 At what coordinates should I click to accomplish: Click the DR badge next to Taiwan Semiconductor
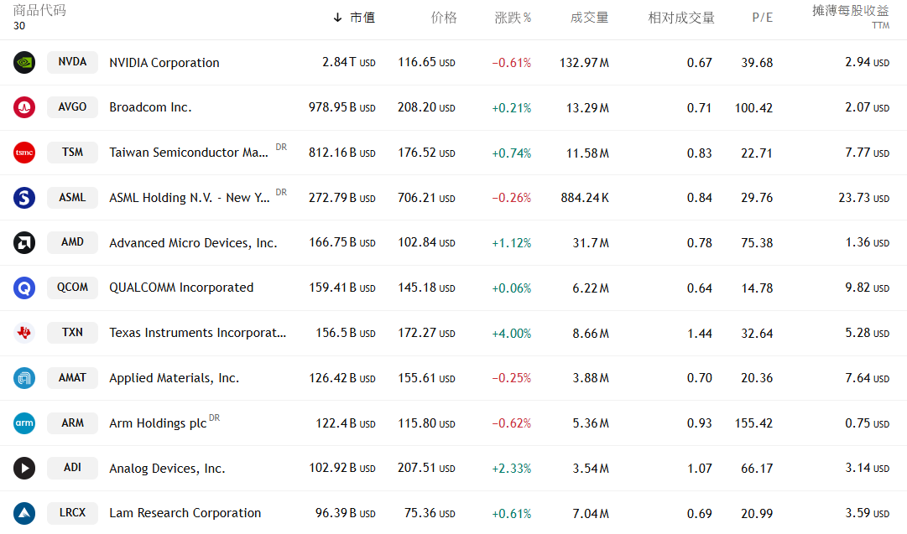click(x=281, y=147)
